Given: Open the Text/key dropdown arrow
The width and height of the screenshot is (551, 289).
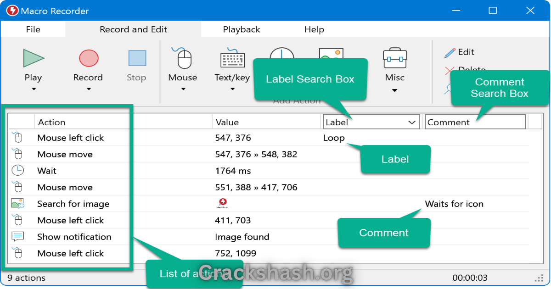Looking at the screenshot, I should [x=232, y=89].
